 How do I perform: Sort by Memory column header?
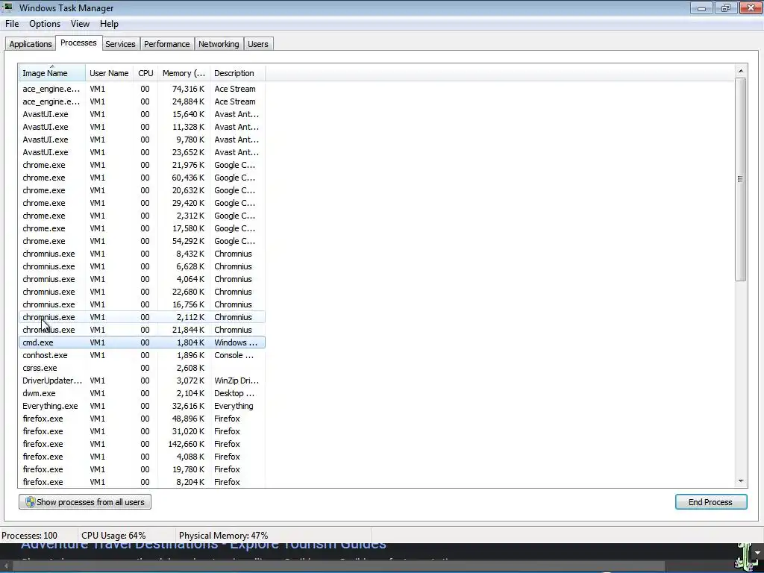click(x=184, y=73)
